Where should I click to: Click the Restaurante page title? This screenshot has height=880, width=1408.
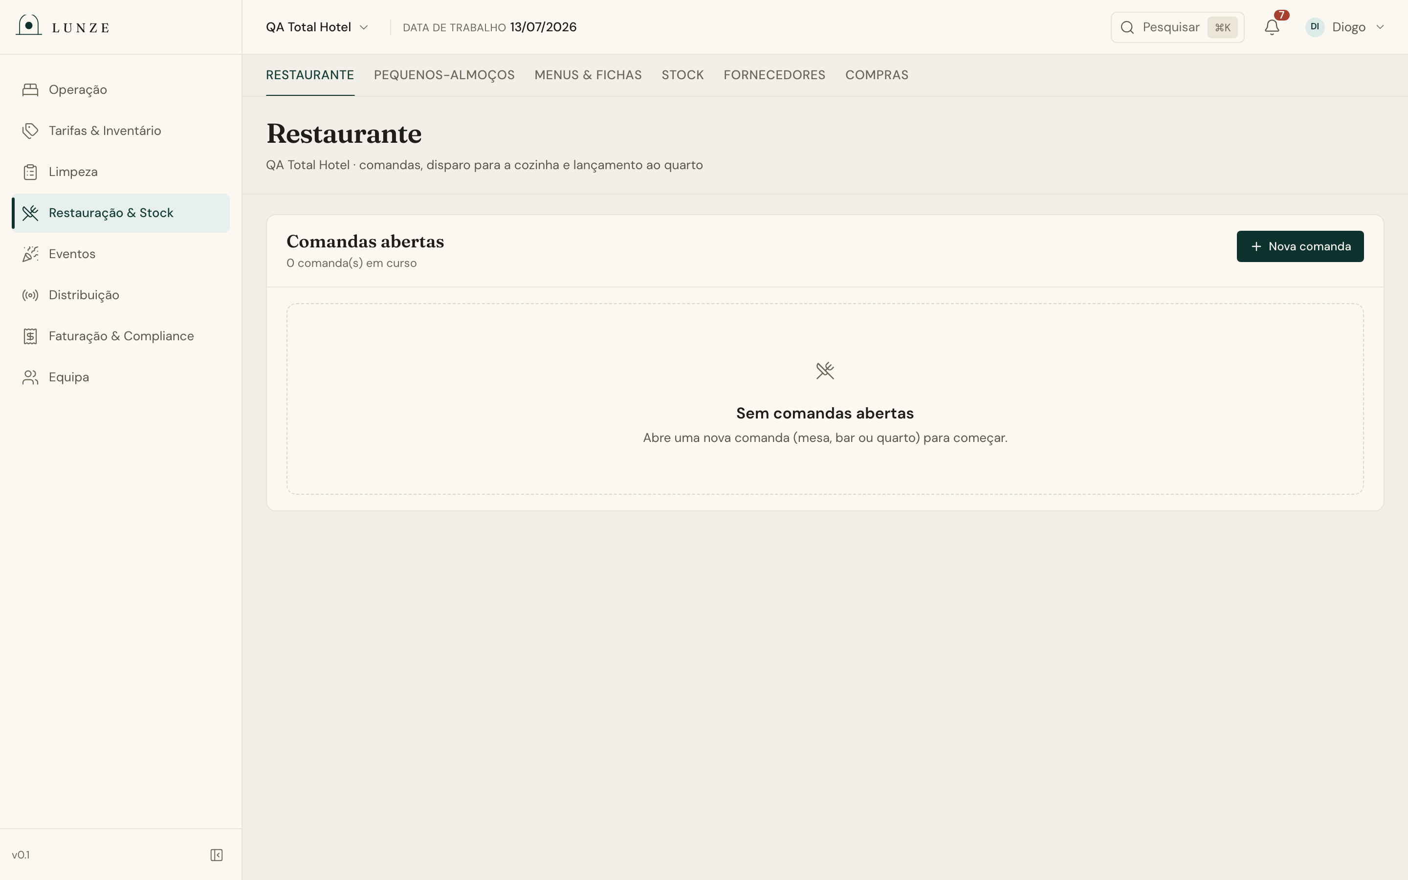click(344, 134)
